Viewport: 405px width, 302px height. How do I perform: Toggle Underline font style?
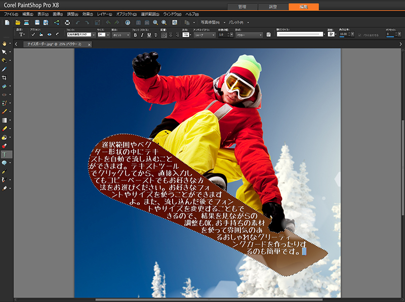tap(149, 35)
